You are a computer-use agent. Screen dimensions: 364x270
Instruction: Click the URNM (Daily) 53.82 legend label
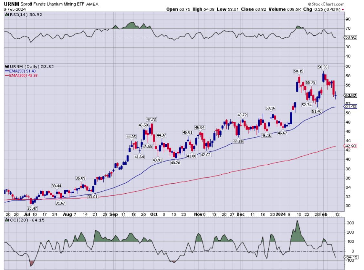pos(32,66)
